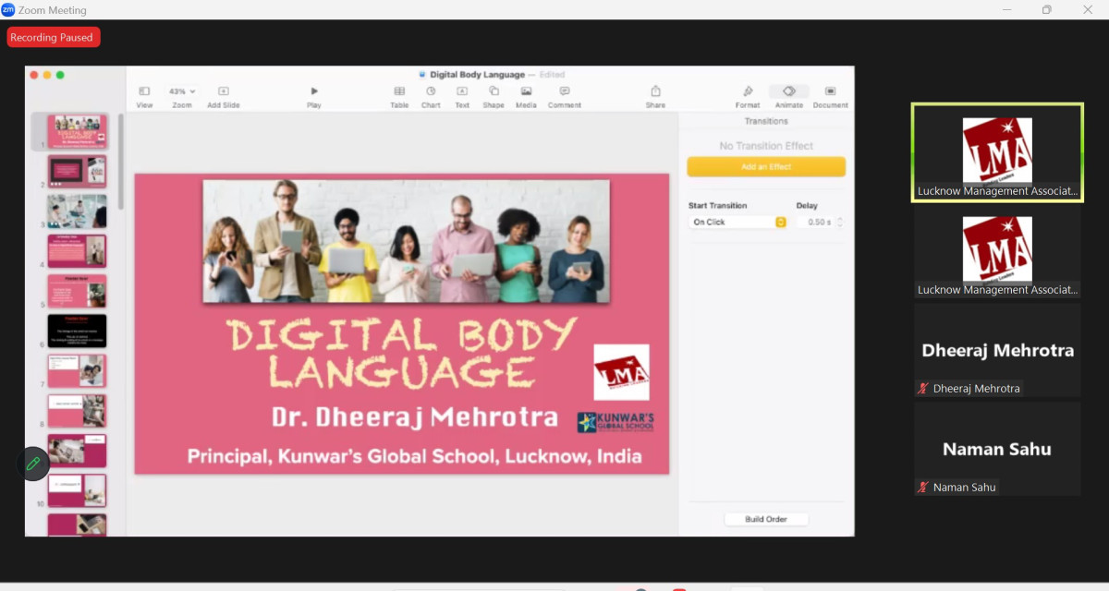Select slide 8 thumbnail in navigator
The height and width of the screenshot is (591, 1109).
[x=77, y=411]
